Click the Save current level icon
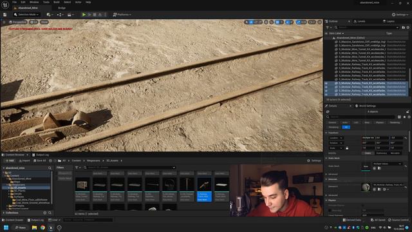412x232 pixels. [x=5, y=15]
